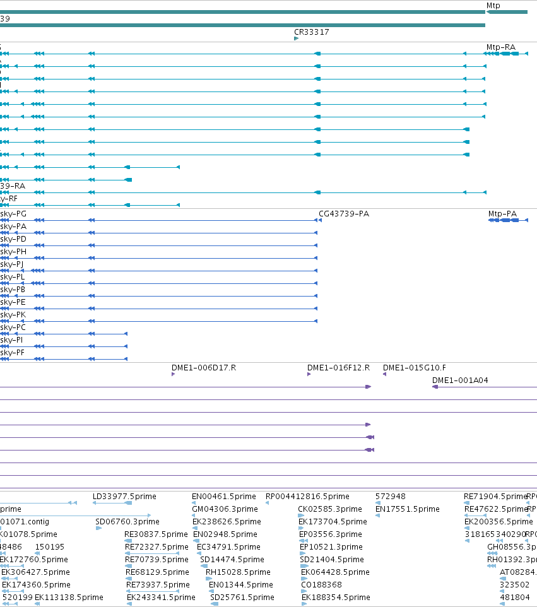The width and height of the screenshot is (537, 607).
Task: Click the DME1-015G10.F label
Action: (415, 368)
